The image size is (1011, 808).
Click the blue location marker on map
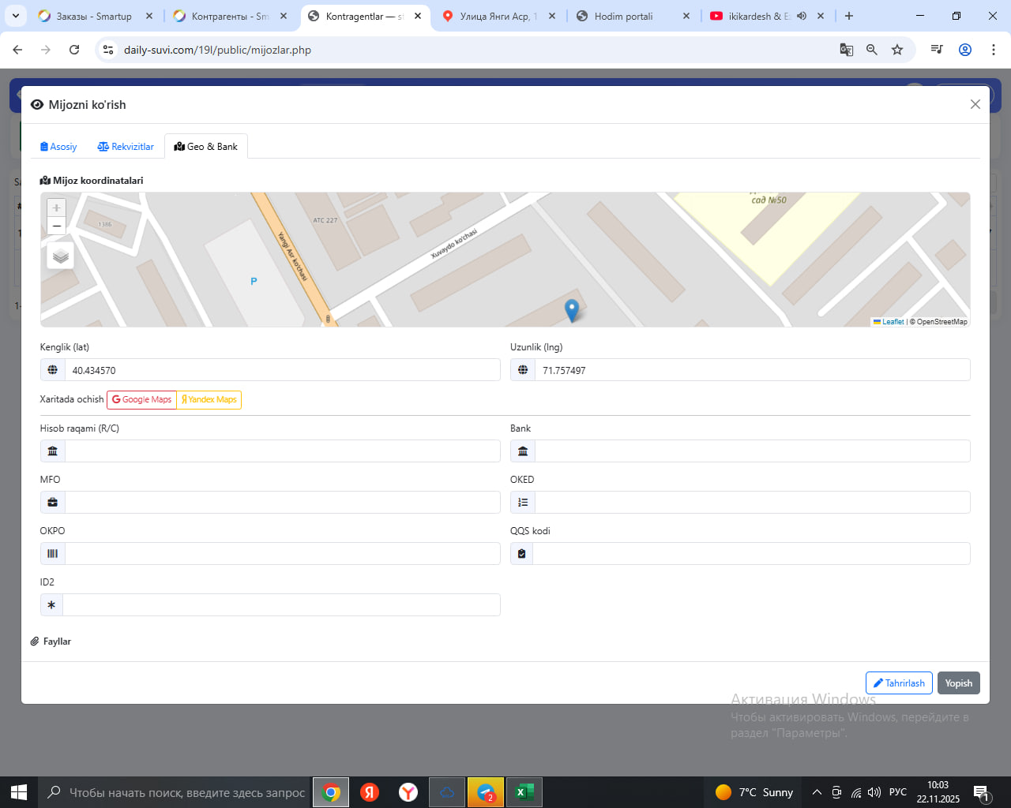coord(572,310)
